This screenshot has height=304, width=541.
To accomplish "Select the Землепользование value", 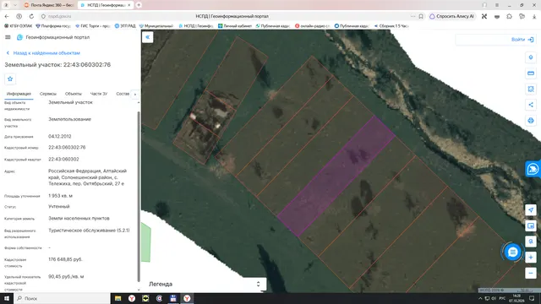I will click(x=69, y=119).
